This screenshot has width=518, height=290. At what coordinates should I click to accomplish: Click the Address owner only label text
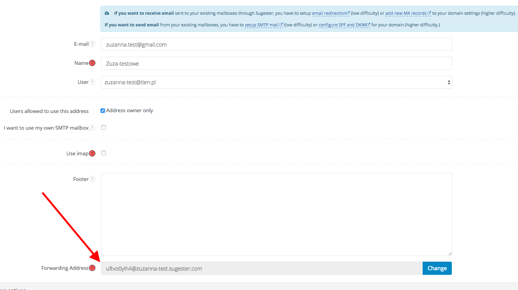[130, 111]
